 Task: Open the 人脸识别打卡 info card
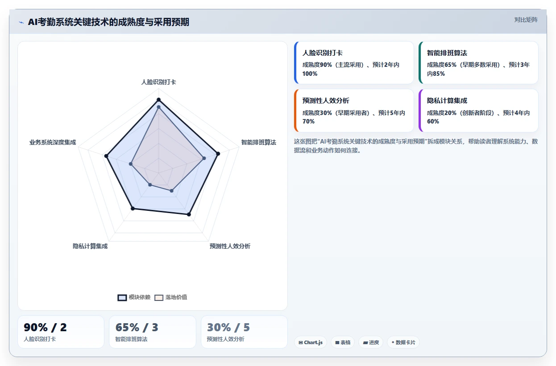pyautogui.click(x=354, y=62)
